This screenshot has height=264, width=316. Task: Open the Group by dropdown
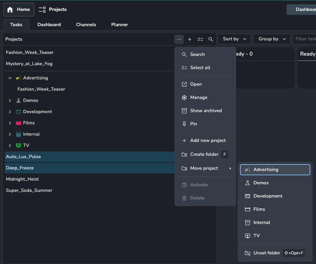point(271,39)
